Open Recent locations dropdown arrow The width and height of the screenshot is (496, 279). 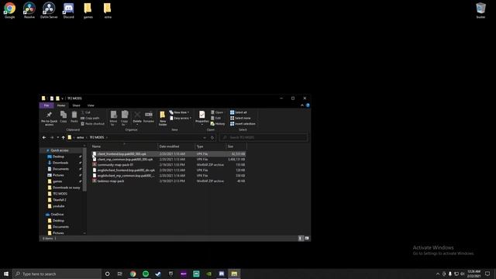tap(58, 137)
